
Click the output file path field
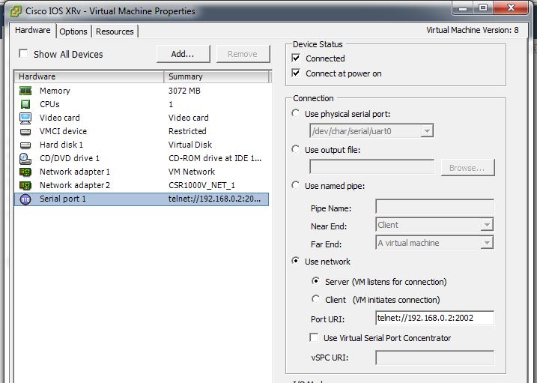pos(372,167)
